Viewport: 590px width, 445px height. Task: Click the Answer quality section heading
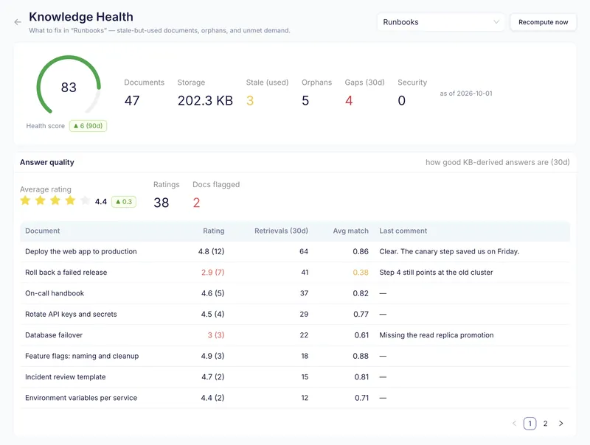tap(47, 162)
